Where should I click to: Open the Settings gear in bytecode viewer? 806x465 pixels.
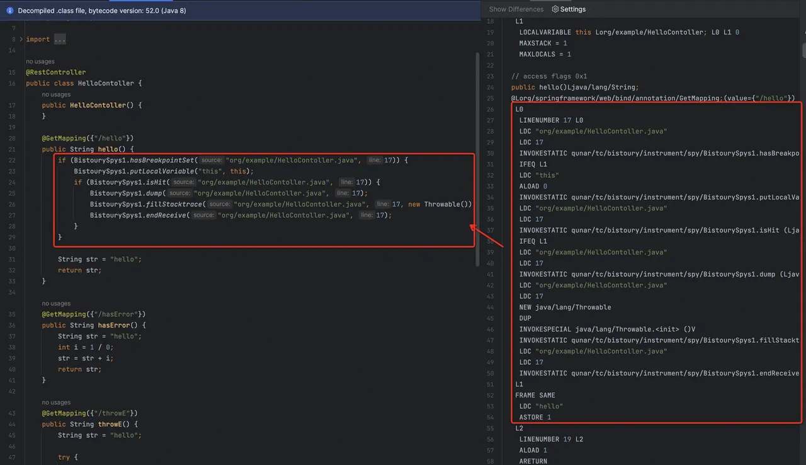tap(569, 9)
